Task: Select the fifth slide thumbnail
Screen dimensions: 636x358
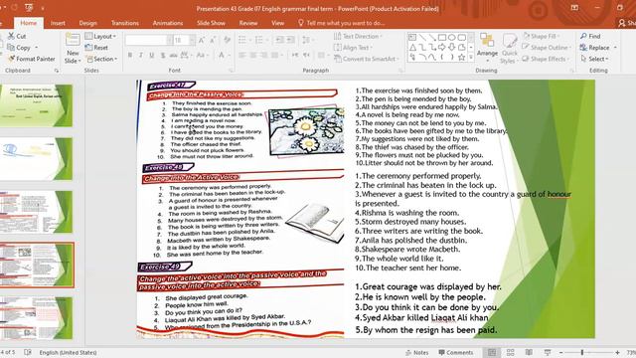Action: pos(36,318)
